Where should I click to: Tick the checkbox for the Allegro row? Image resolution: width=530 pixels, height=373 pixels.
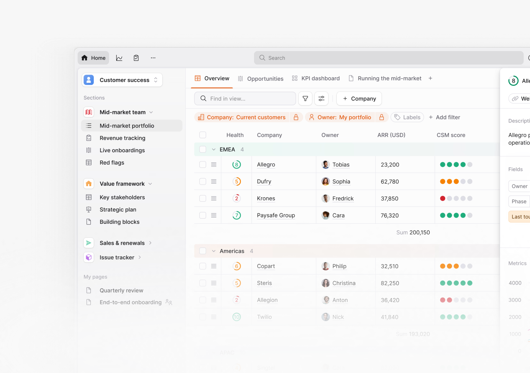[x=203, y=164]
